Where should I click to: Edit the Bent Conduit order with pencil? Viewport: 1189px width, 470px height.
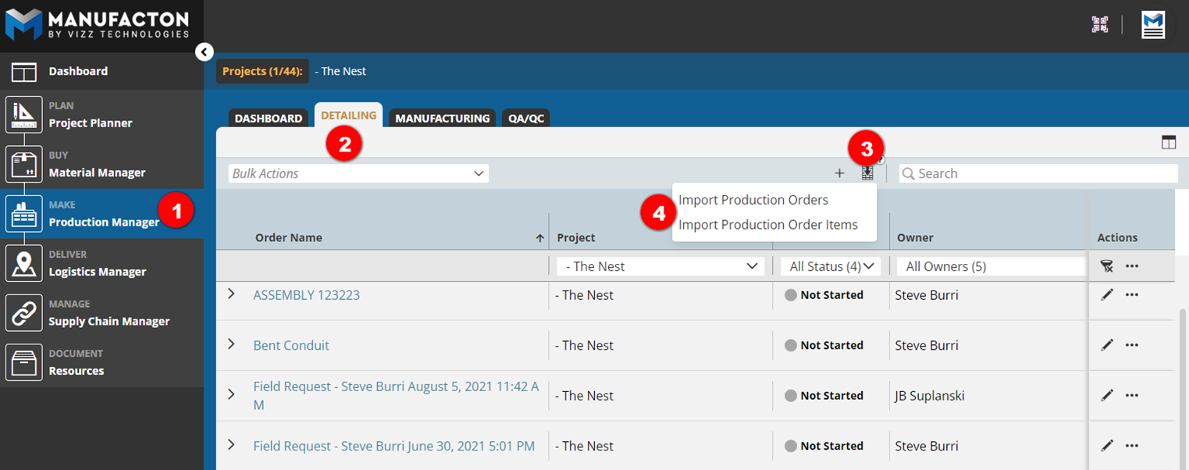point(1106,345)
